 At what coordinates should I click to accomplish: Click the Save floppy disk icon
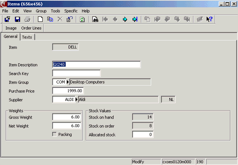click(17, 19)
